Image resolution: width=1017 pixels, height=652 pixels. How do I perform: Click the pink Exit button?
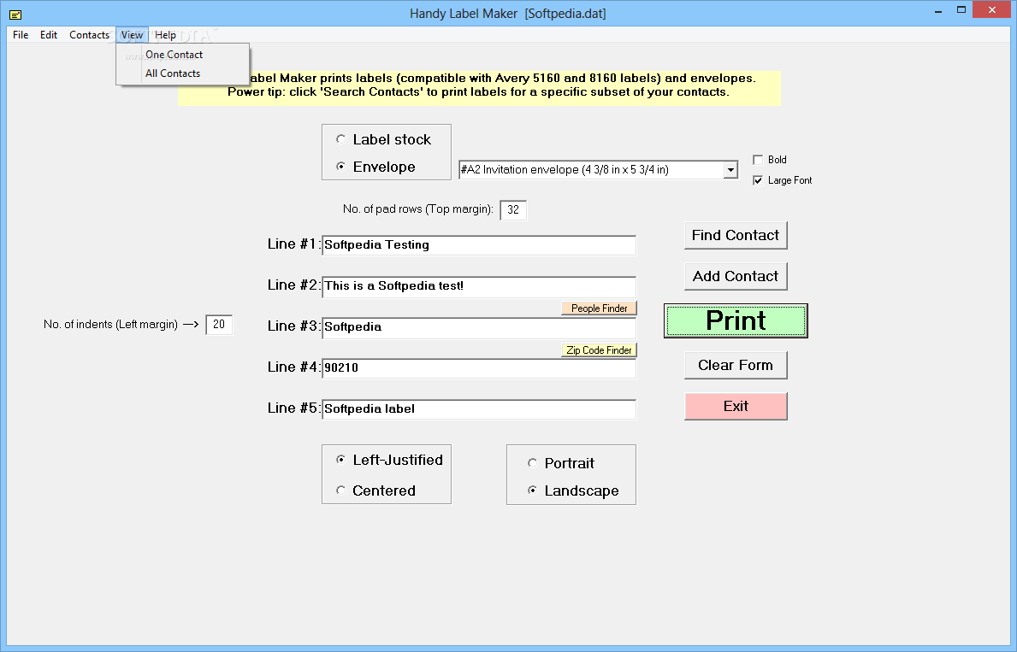click(x=736, y=407)
